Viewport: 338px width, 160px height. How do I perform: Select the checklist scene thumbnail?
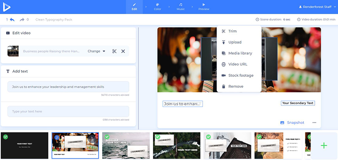[278, 145]
